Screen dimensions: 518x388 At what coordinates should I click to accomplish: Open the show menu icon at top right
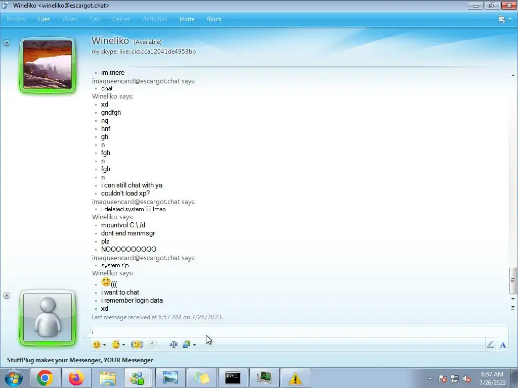[502, 19]
